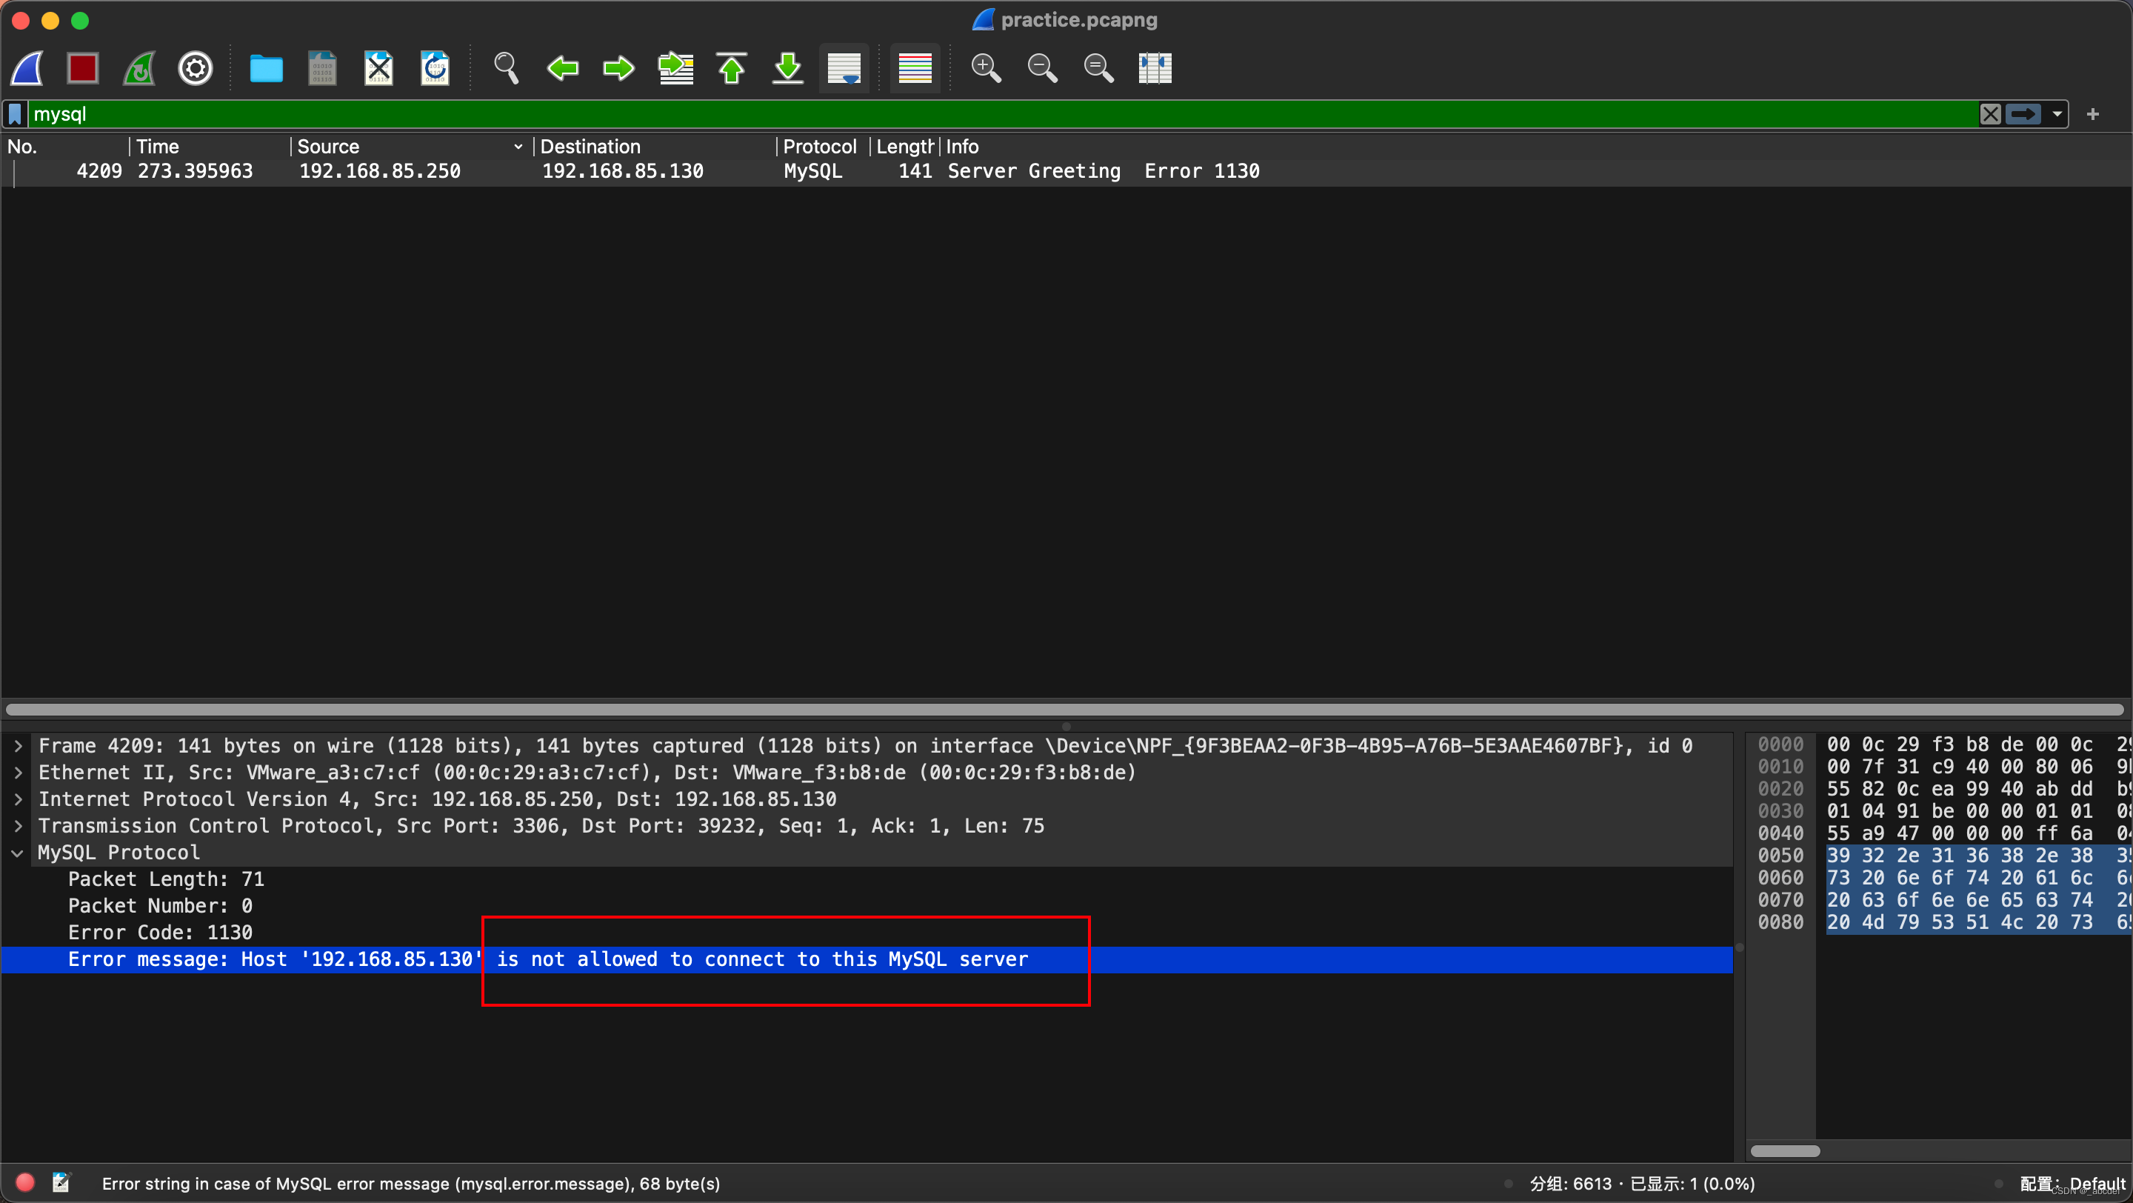
Task: Click the save capture file icon
Action: click(x=321, y=67)
